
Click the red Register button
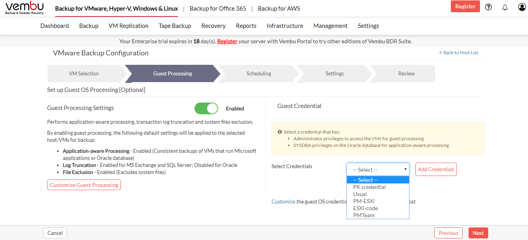click(465, 6)
